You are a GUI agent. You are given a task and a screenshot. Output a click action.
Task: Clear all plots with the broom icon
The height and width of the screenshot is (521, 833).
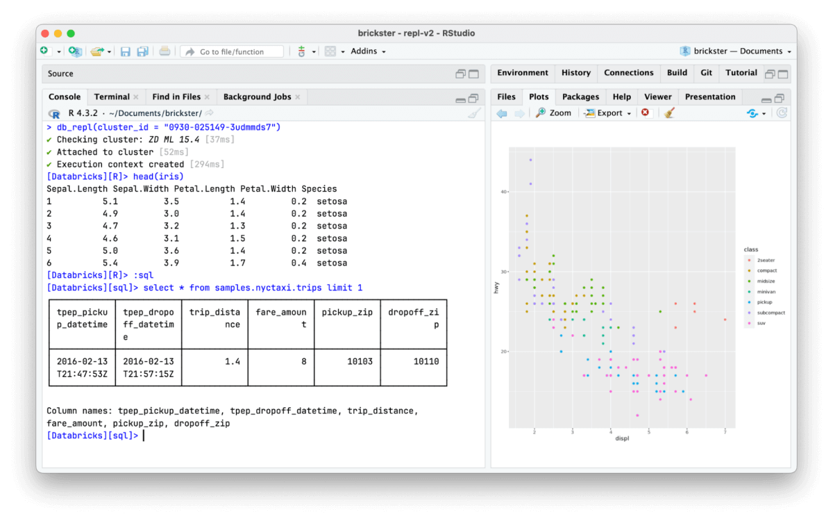click(x=669, y=113)
